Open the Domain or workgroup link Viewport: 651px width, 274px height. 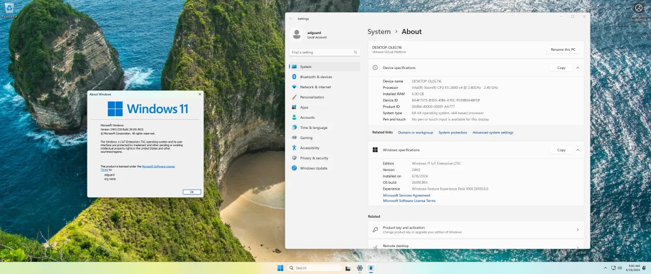click(416, 132)
